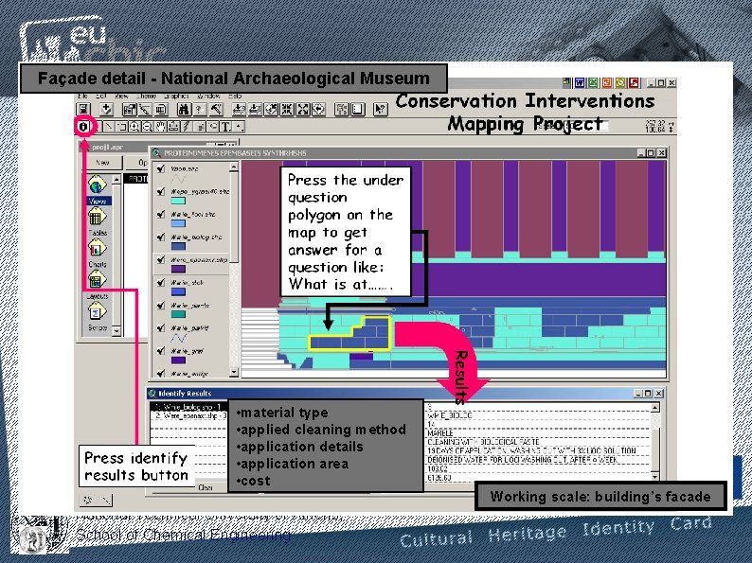This screenshot has width=752, height=563.
Task: Toggle the theme with the dark indigo swatch
Action: 161,351
